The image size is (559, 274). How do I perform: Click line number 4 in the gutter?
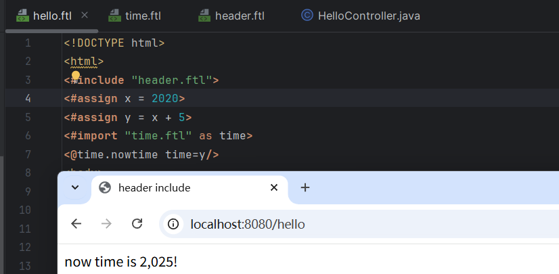(x=28, y=99)
